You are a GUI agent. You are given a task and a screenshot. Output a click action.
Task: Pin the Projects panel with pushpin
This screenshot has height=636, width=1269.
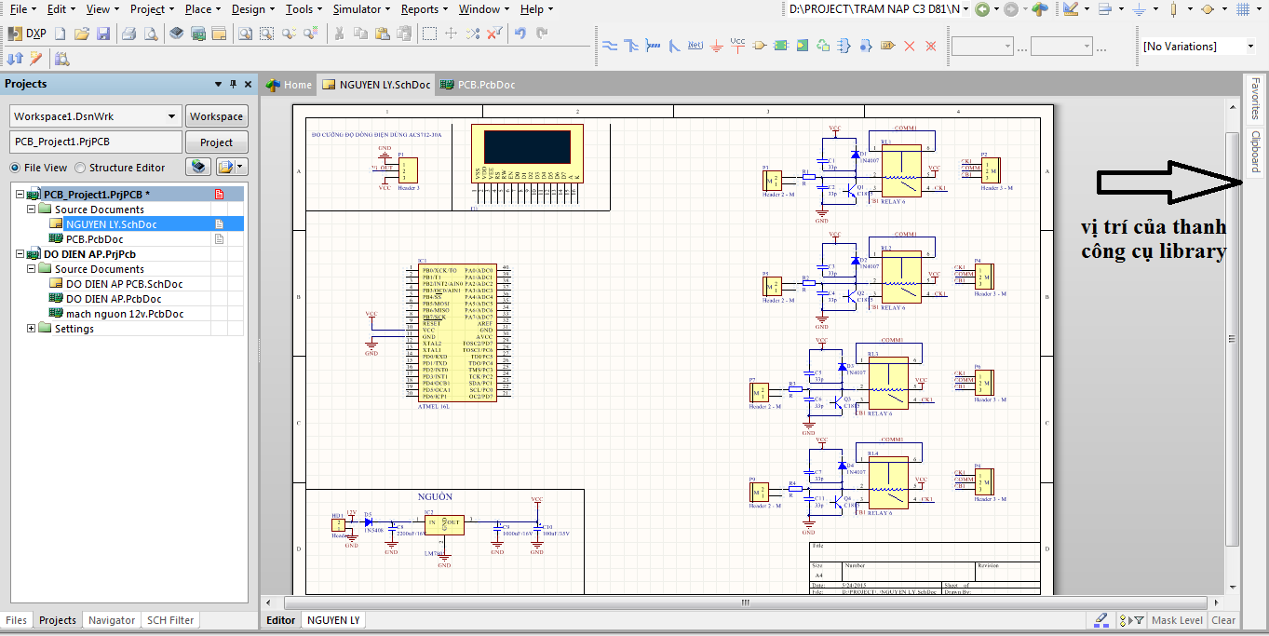(x=233, y=84)
